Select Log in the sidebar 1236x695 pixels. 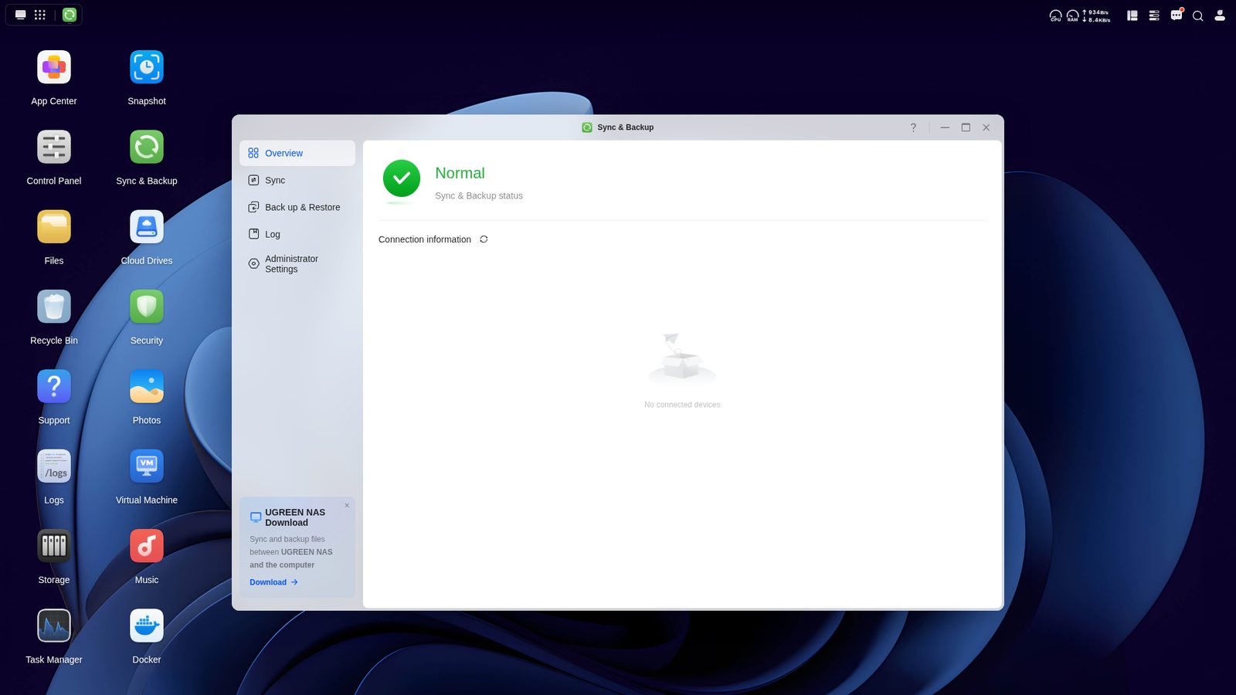tap(297, 234)
